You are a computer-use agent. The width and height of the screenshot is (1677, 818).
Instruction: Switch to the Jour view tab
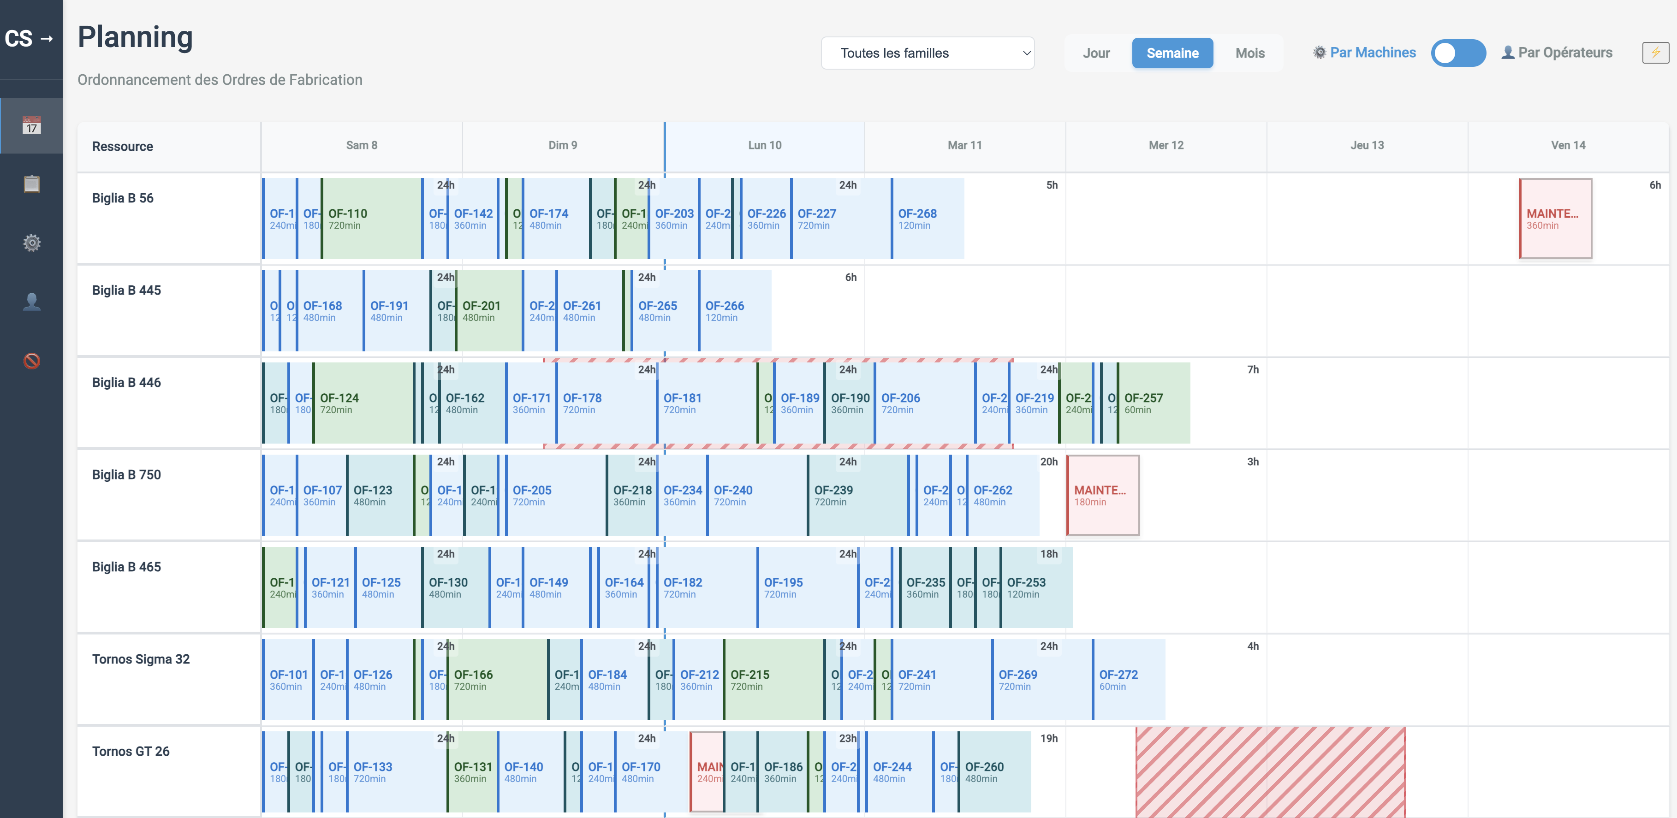[x=1096, y=53]
